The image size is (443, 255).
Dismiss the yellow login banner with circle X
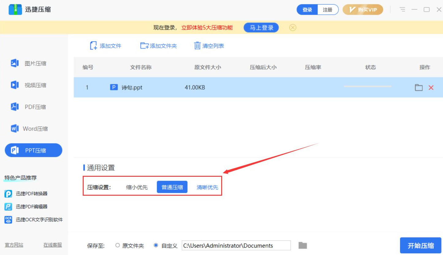tap(293, 28)
